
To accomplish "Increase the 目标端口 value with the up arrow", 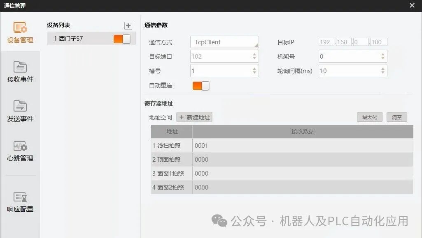I will [254, 55].
